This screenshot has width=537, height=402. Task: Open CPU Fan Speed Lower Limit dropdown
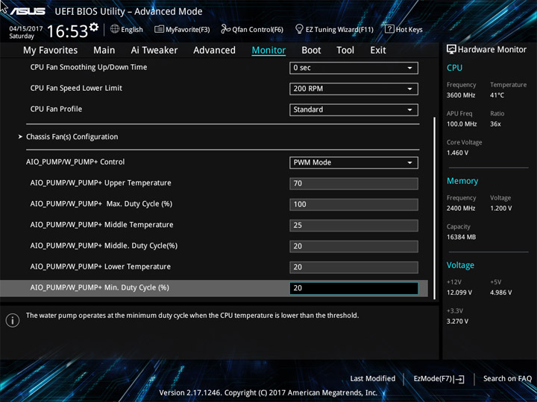pos(354,89)
